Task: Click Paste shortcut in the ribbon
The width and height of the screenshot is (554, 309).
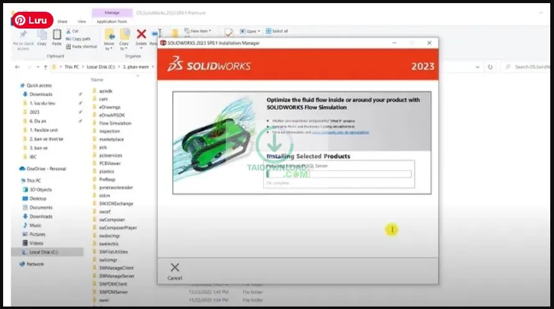Action: pos(81,47)
